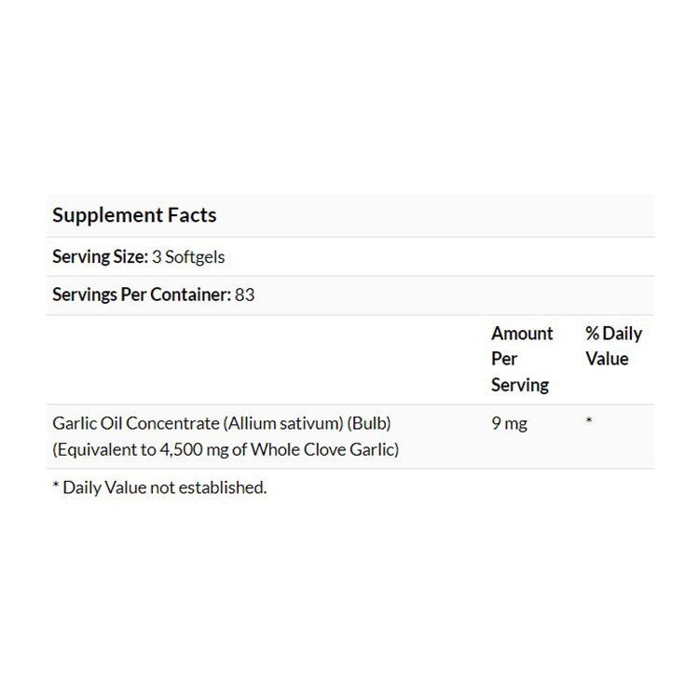699x699 pixels.
Task: Click the word Equivalent in ingredient row
Action: click(93, 449)
